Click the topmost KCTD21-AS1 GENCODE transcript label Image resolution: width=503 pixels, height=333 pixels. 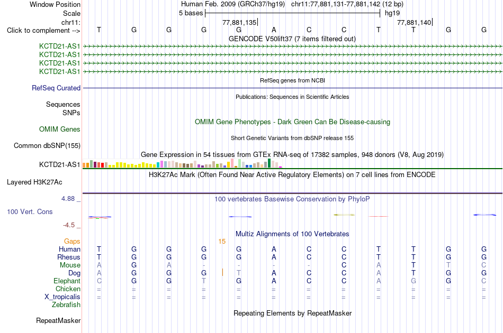[59, 46]
